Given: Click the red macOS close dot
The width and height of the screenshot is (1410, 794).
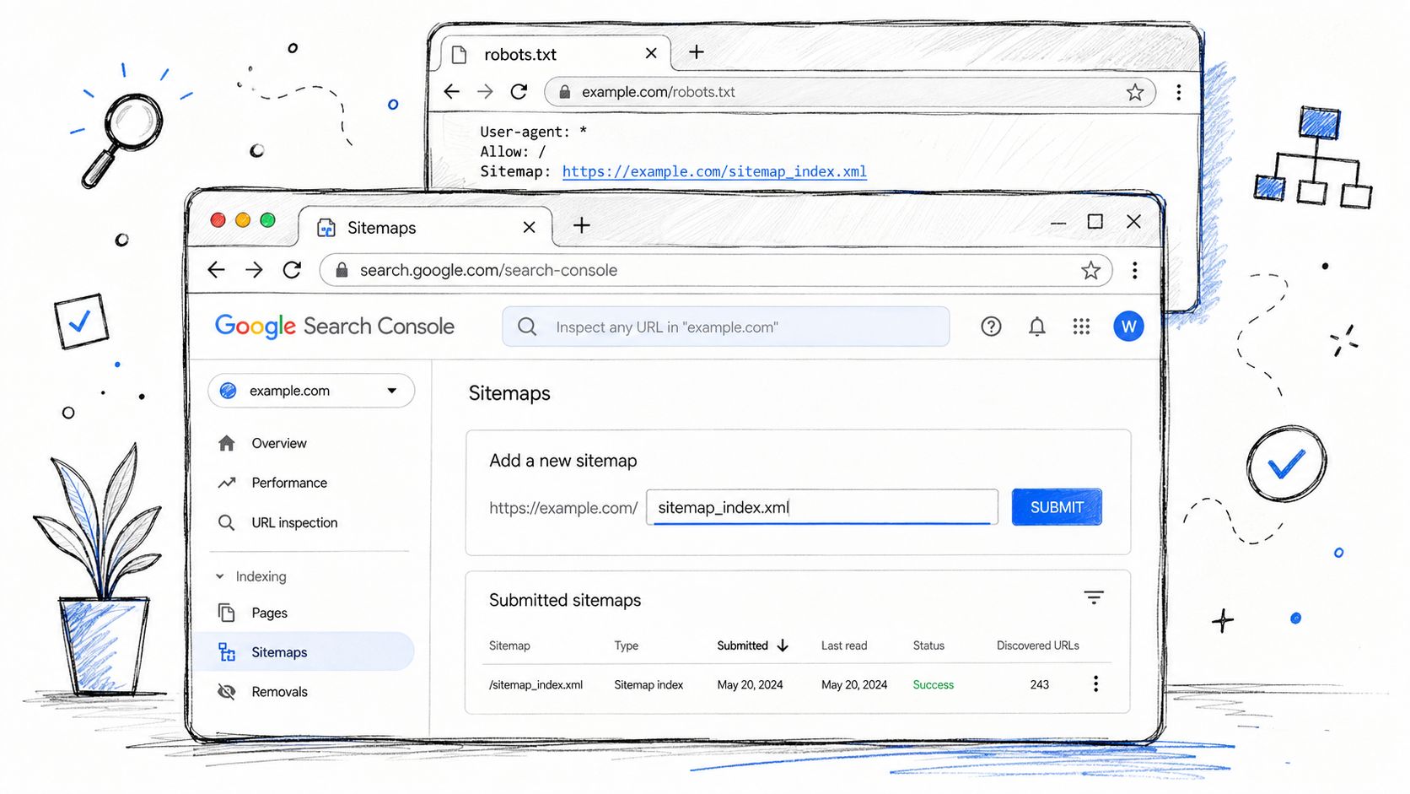Looking at the screenshot, I should 218,220.
